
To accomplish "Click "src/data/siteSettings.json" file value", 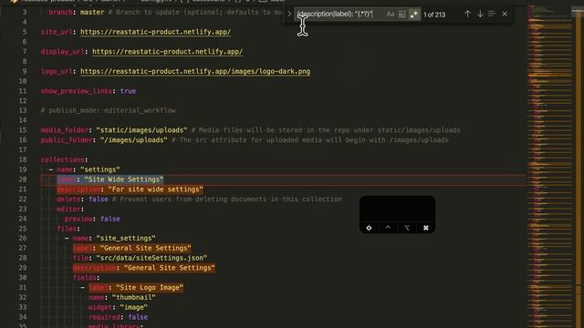I will [151, 258].
